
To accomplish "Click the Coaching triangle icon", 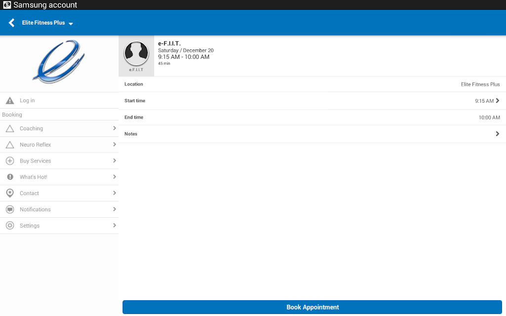I will [10, 129].
